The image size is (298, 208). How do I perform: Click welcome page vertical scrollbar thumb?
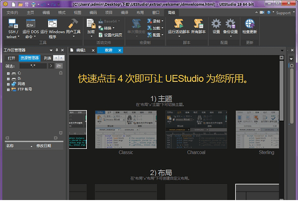282,90
